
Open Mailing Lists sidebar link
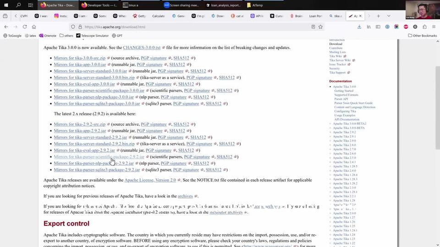pyautogui.click(x=338, y=52)
